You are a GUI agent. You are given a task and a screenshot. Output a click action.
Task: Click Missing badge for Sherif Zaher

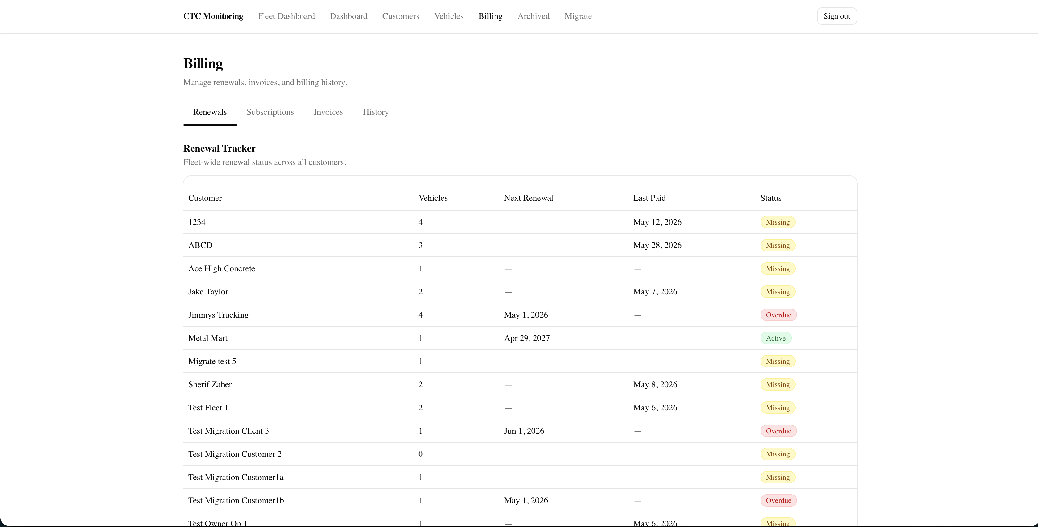(778, 385)
